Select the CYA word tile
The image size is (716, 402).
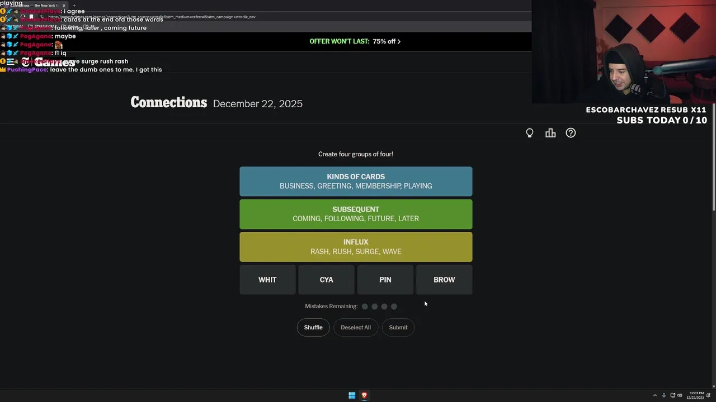click(326, 280)
